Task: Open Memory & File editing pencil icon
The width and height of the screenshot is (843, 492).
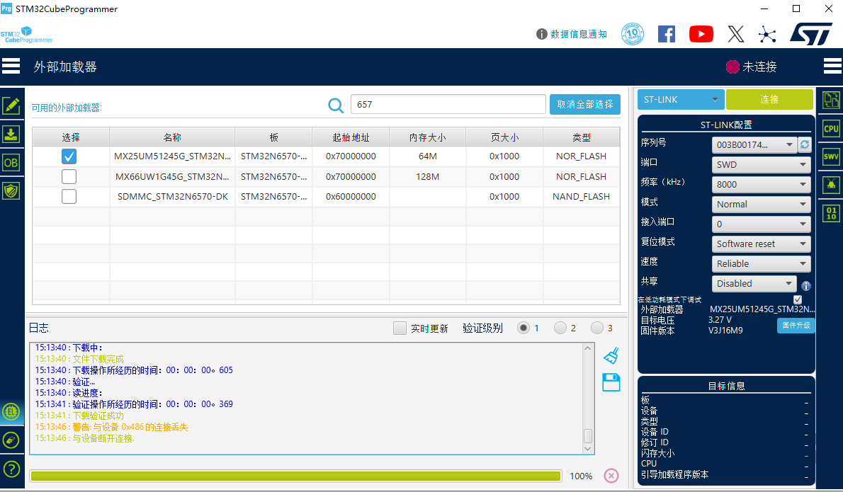Action: (11, 105)
